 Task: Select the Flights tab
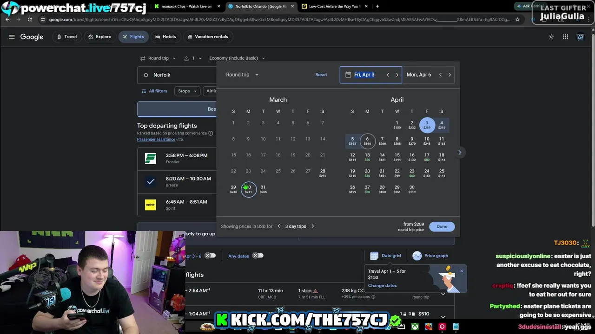click(x=133, y=37)
